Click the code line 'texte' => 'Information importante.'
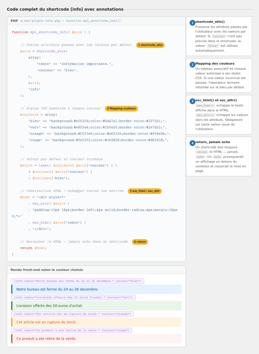Viewport: 259px width, 354px height. (74, 64)
